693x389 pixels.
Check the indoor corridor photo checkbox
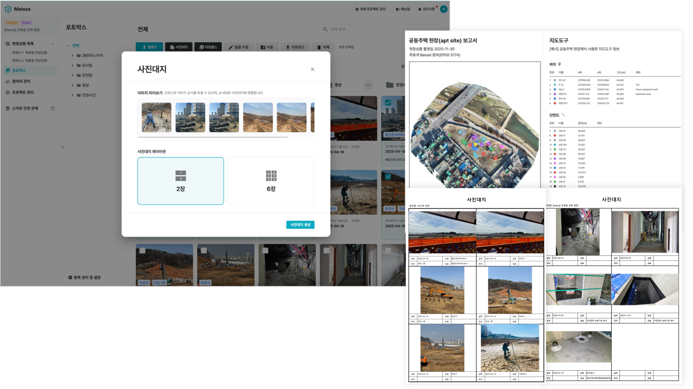tap(327, 250)
